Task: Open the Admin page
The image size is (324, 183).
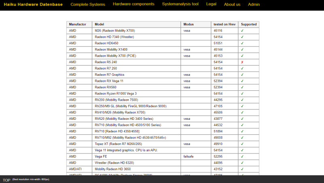Action: pyautogui.click(x=254, y=4)
